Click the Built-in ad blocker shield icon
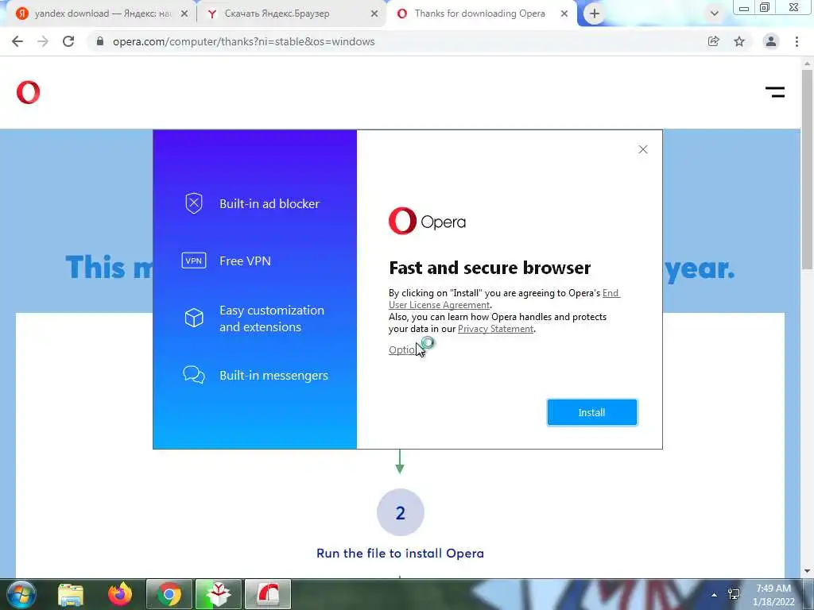The image size is (814, 610). [194, 203]
